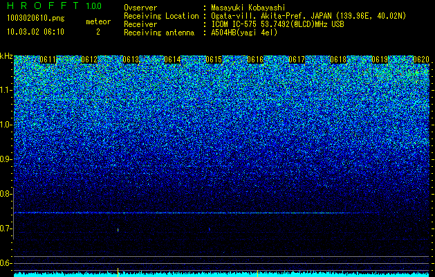Click the A504HB(yagi 4el) antenna text

244,33
